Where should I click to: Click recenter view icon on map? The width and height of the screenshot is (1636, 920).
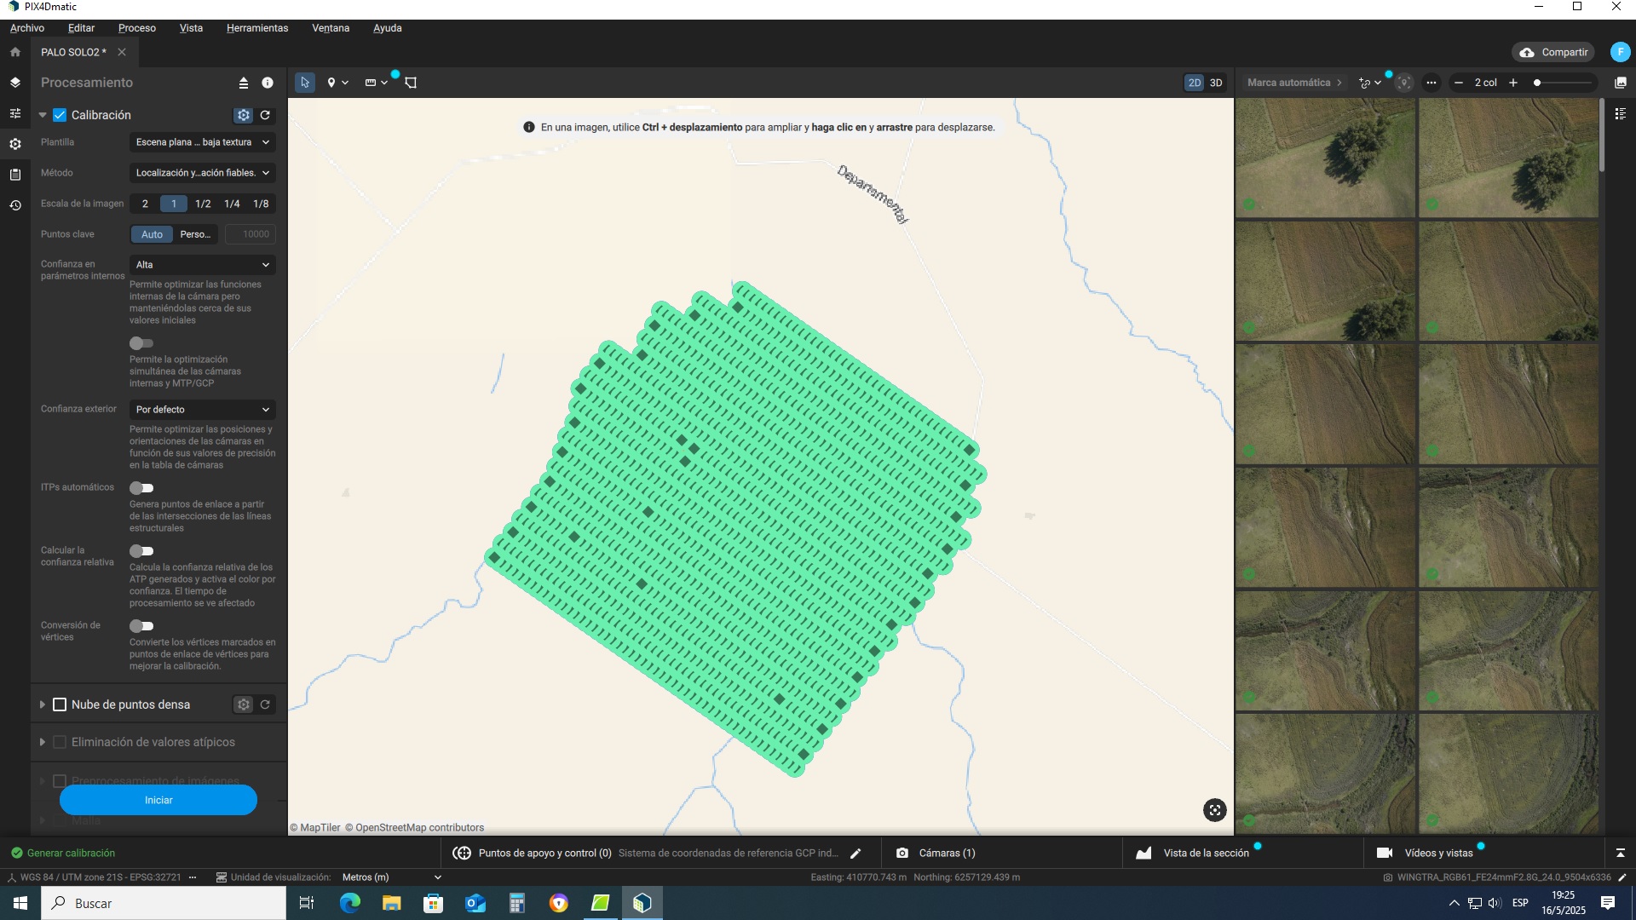(x=1214, y=810)
